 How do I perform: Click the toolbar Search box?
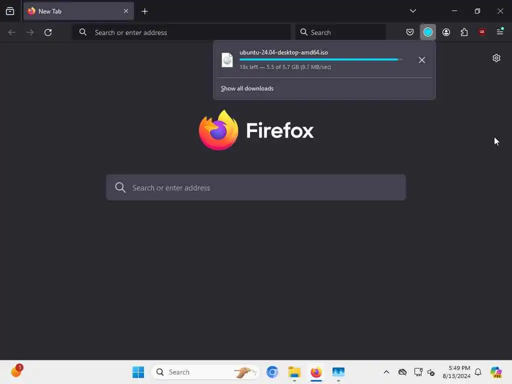tap(340, 32)
